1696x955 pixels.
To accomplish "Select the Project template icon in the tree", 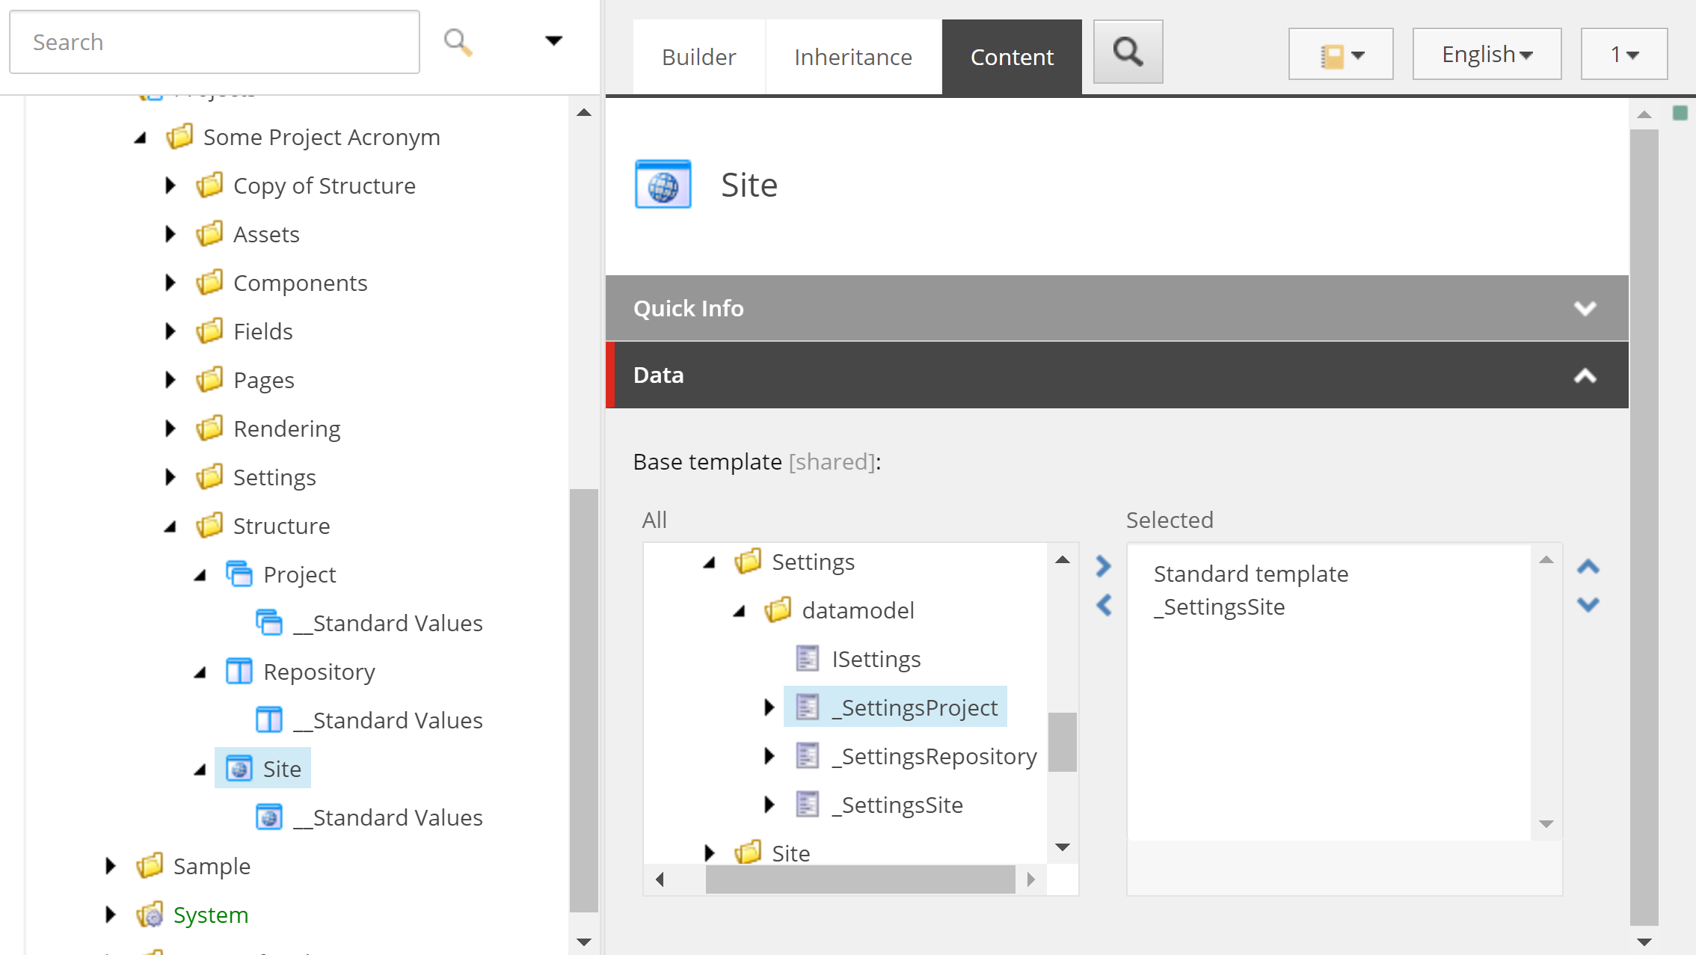I will tap(239, 574).
